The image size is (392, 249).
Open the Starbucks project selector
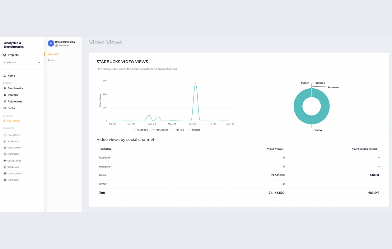22,63
